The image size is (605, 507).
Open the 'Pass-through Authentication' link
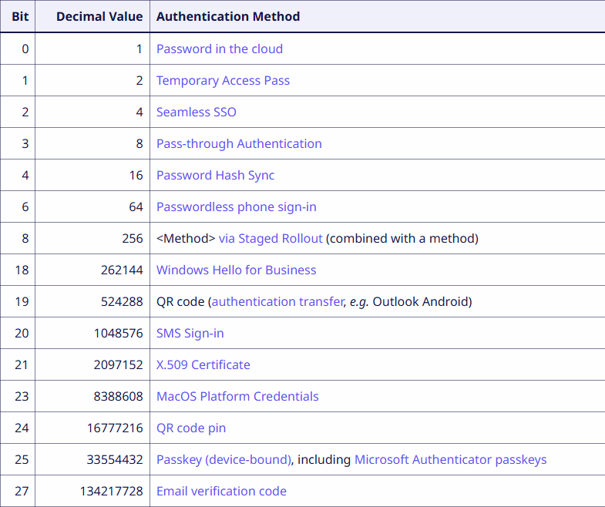(x=239, y=144)
